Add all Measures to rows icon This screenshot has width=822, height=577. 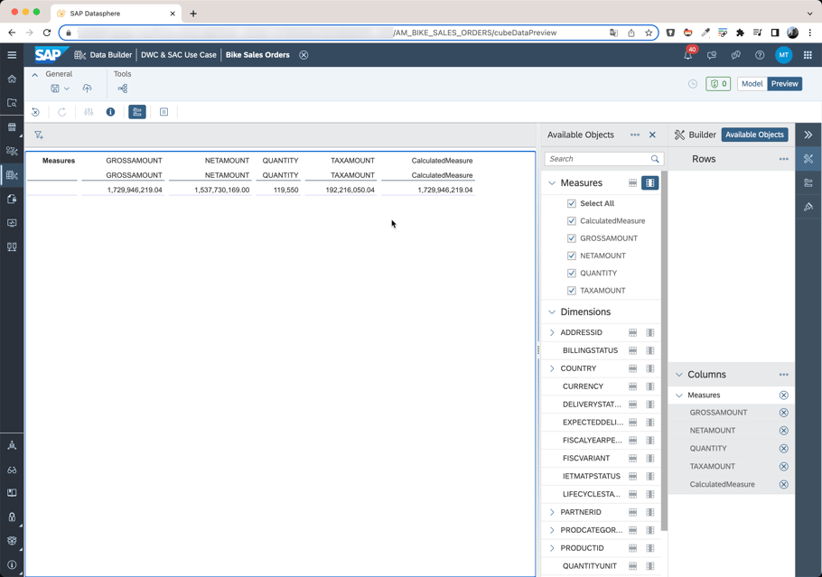(x=632, y=183)
